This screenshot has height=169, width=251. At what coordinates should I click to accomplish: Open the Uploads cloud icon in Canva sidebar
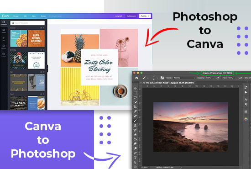click(x=4, y=47)
